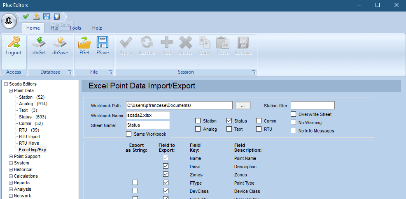
Task: Expand the Historical tree node
Action: (x=11, y=169)
